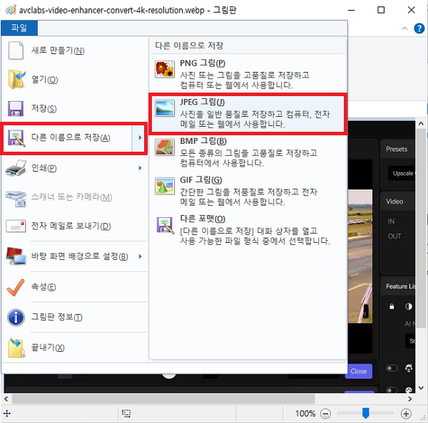The image size is (428, 423).
Task: Collapse the ribbon with the up chevron
Action: [x=404, y=28]
